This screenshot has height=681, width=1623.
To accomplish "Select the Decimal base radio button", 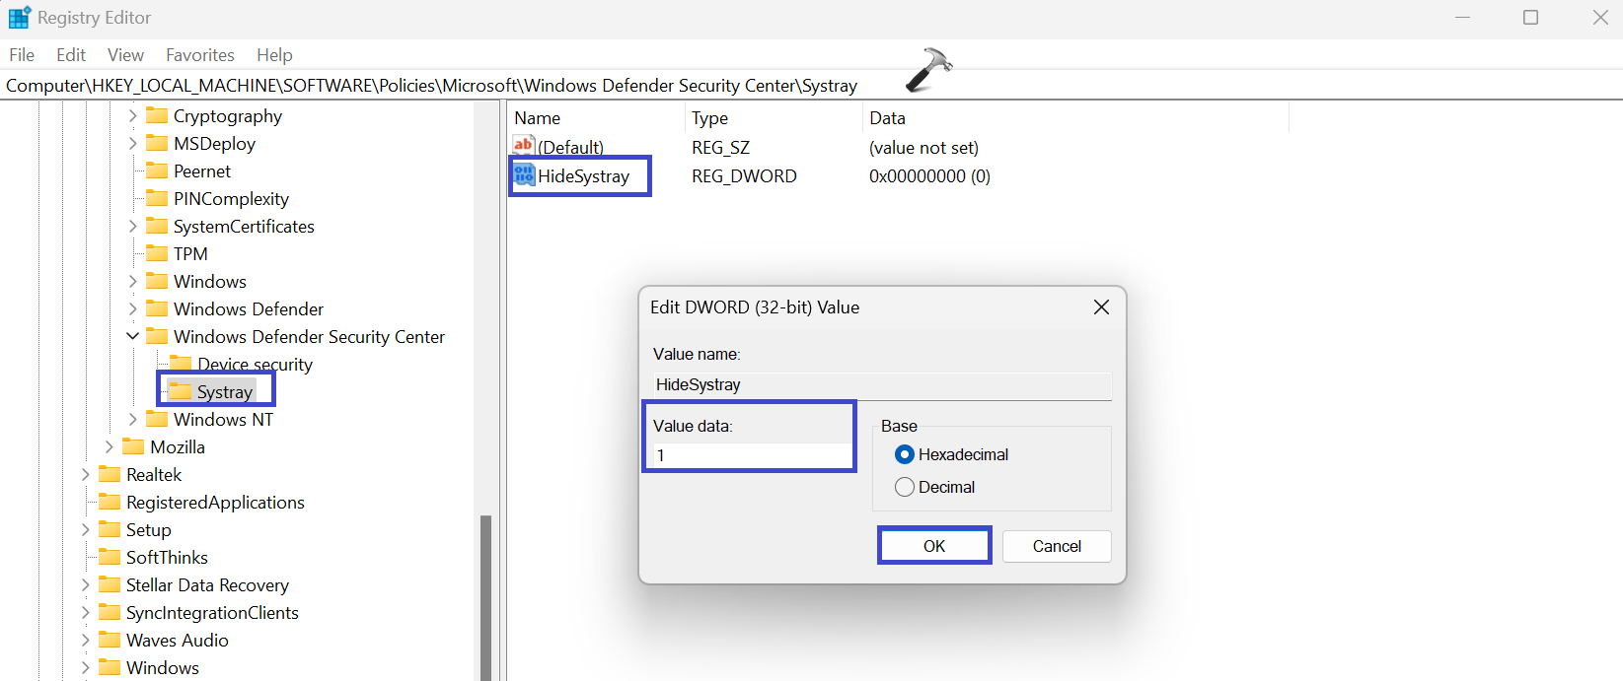I will tap(905, 487).
